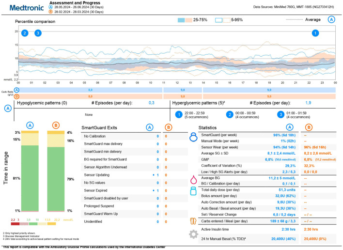This screenshot has width=343, height=250.
Task: Click the circle A icon beside Average legend
Action: click(331, 20)
